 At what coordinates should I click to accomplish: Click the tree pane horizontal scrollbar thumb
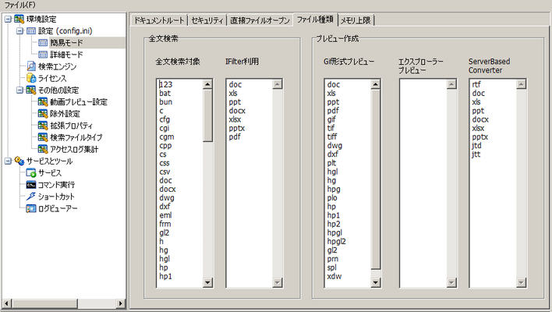[44, 303]
